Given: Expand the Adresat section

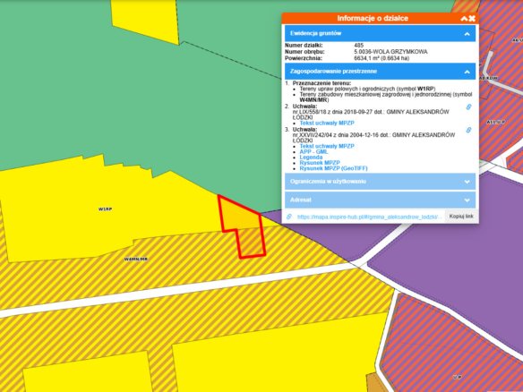Looking at the screenshot, I should coord(381,200).
